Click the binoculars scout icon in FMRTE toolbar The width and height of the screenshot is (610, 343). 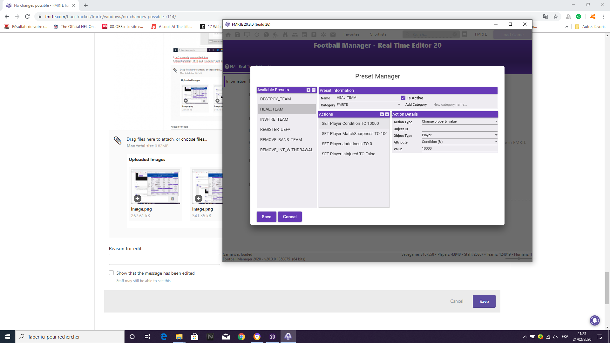point(285,35)
